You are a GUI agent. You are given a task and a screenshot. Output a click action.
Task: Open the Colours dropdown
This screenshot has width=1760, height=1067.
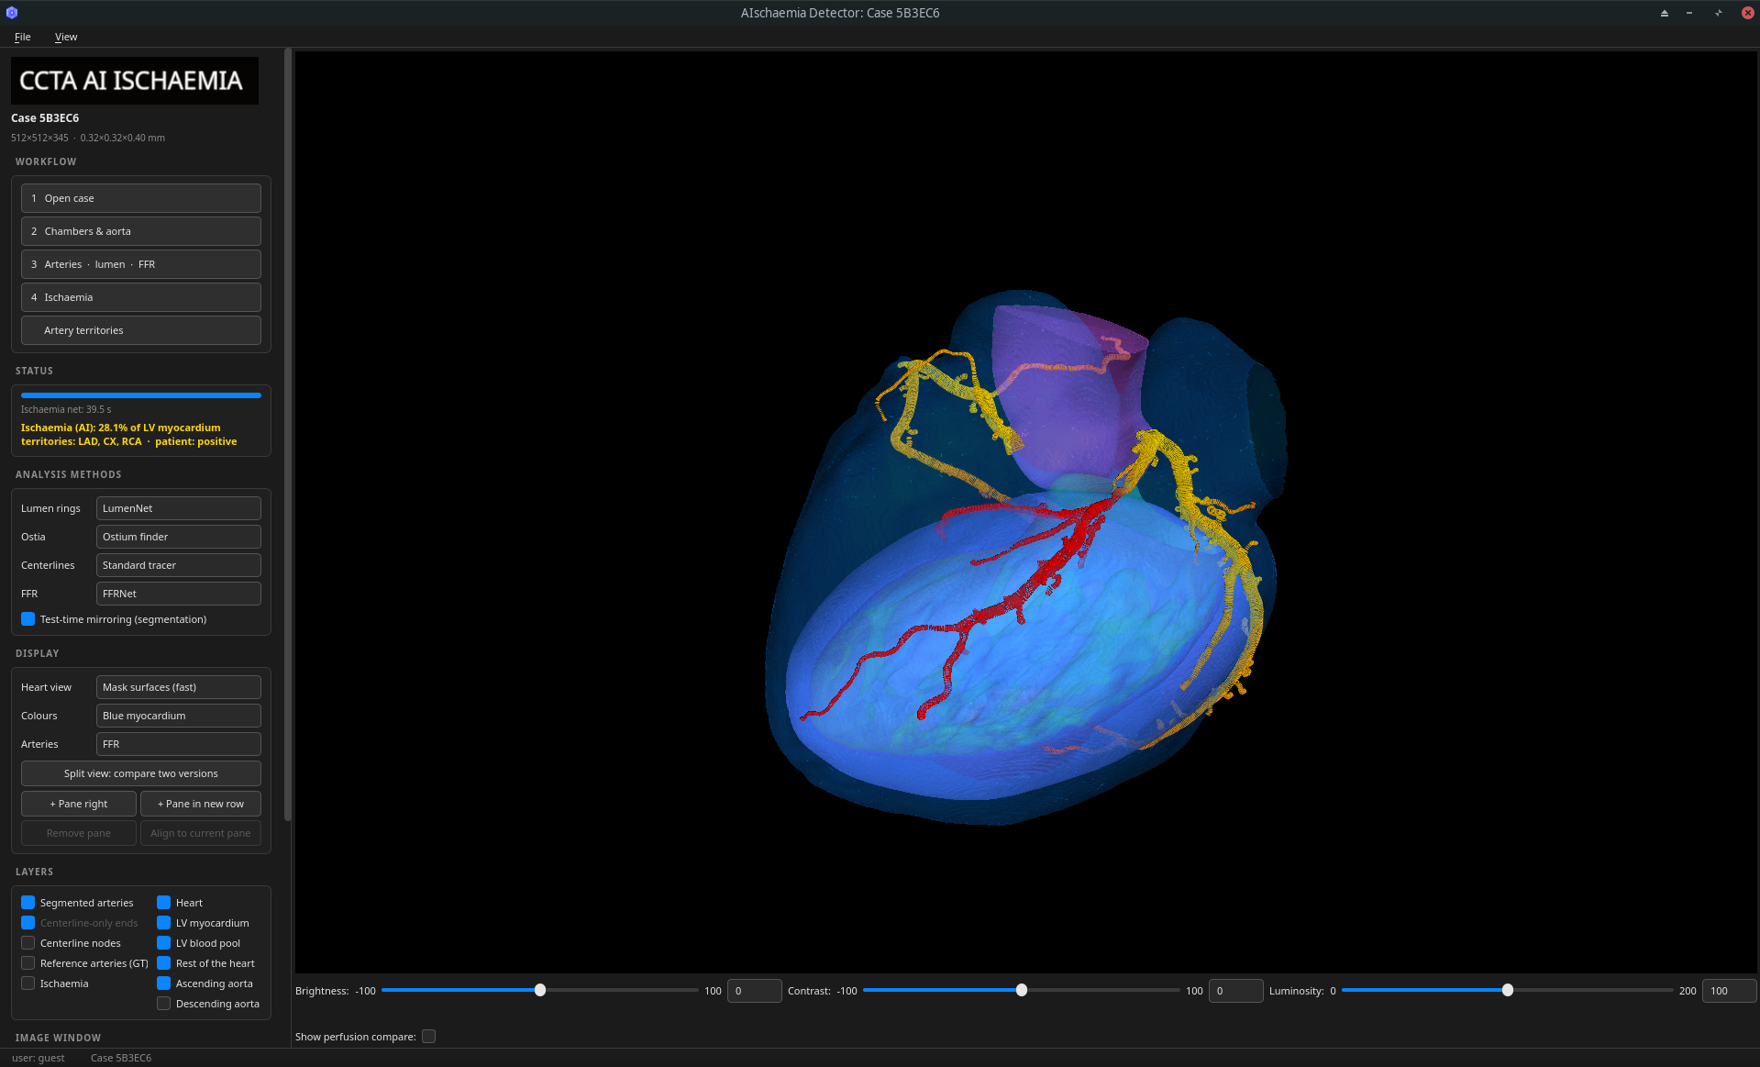point(179,716)
